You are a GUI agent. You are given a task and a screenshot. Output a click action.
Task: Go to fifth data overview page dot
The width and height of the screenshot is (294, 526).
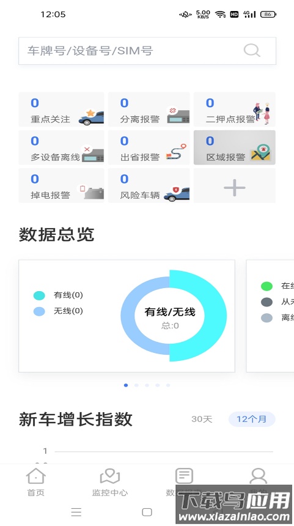coord(168,385)
